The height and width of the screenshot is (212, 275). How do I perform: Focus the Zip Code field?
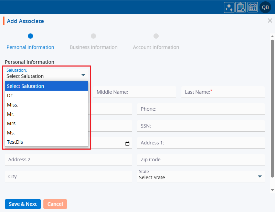201,160
